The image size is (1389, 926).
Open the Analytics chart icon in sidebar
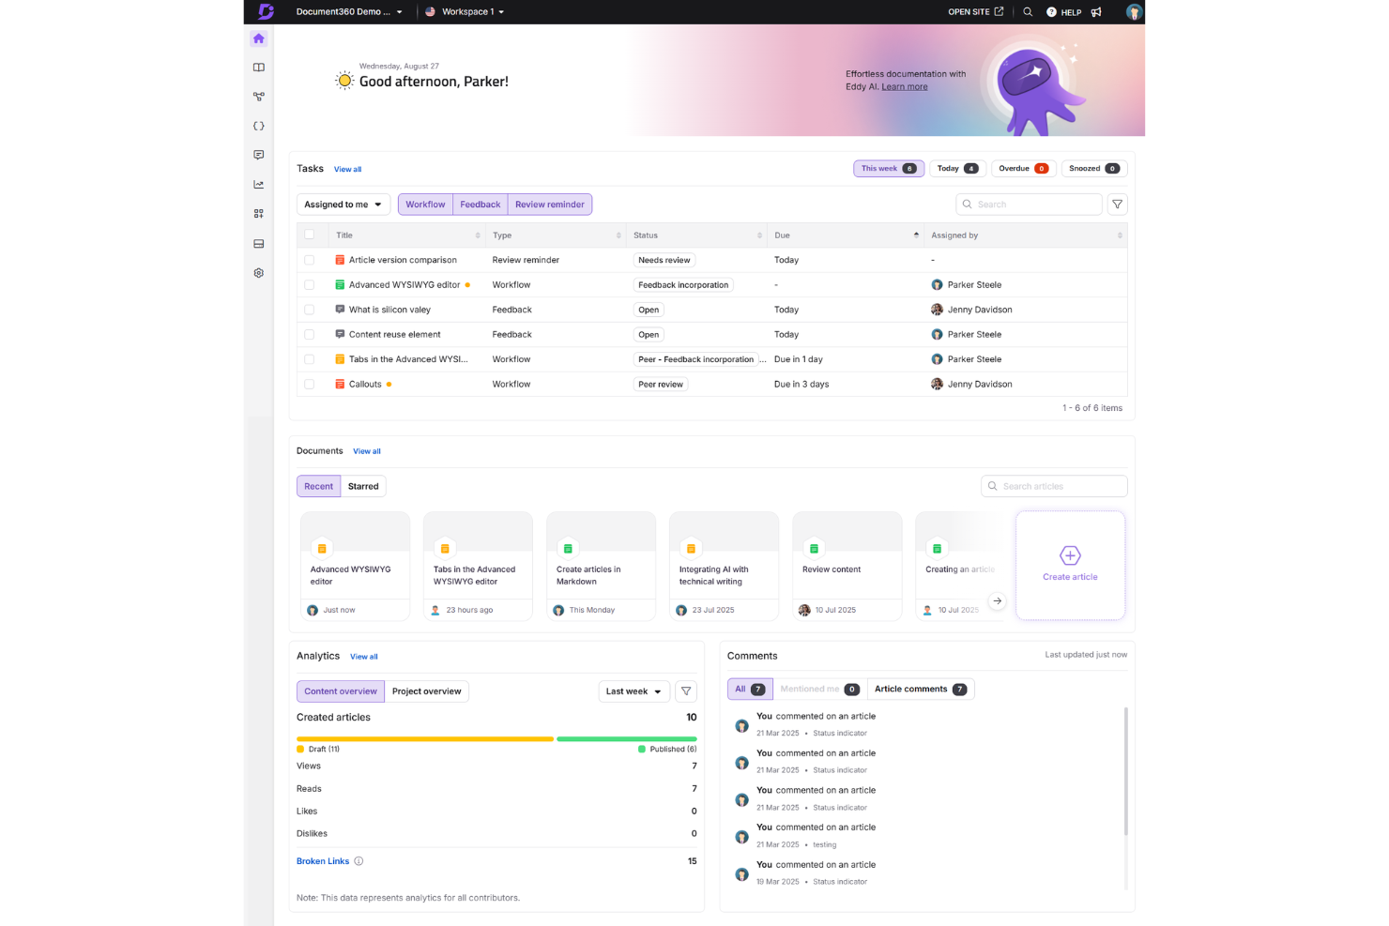coord(258,184)
